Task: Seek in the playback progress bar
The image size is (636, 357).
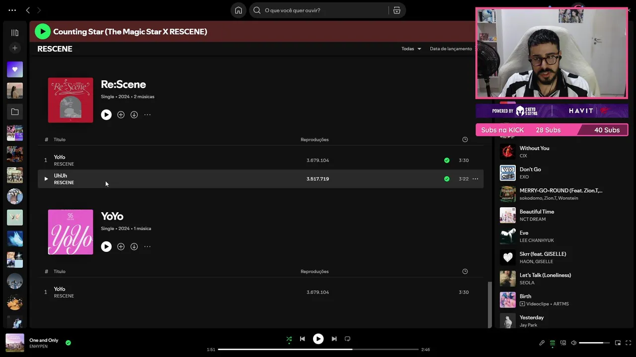Action: coord(318,350)
